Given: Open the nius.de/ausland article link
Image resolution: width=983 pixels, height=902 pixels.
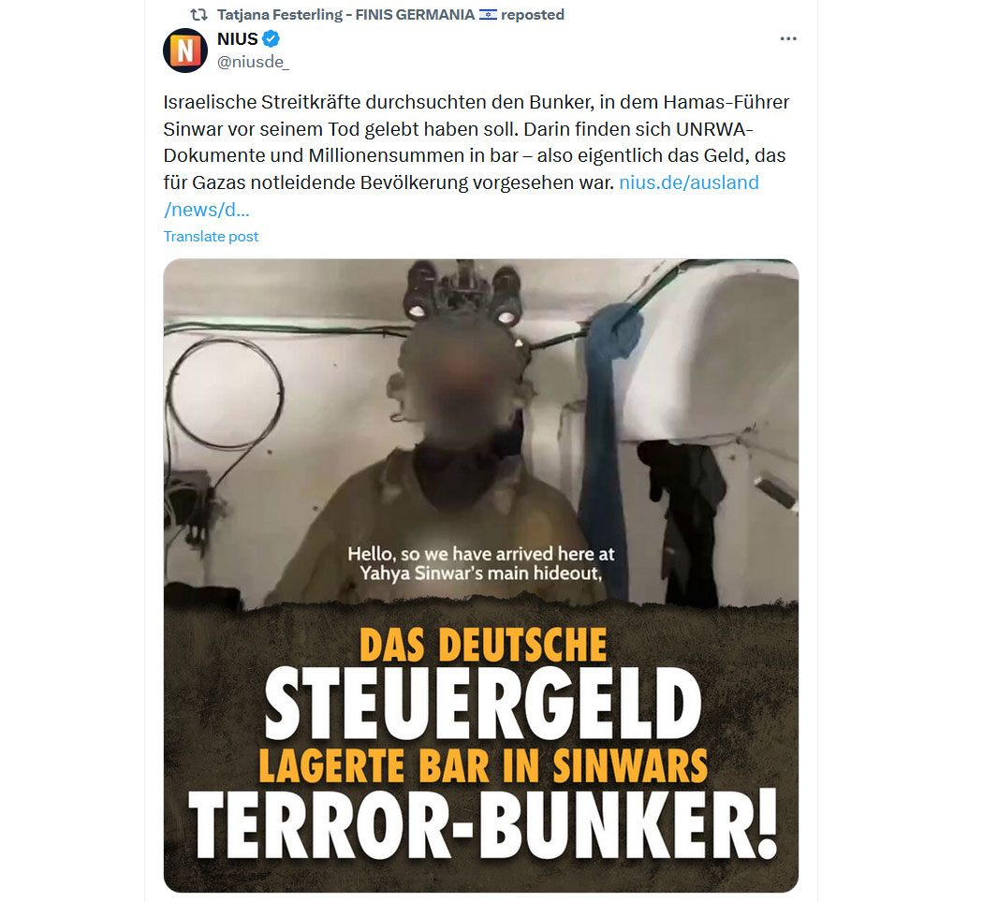Looking at the screenshot, I should coord(689,182).
